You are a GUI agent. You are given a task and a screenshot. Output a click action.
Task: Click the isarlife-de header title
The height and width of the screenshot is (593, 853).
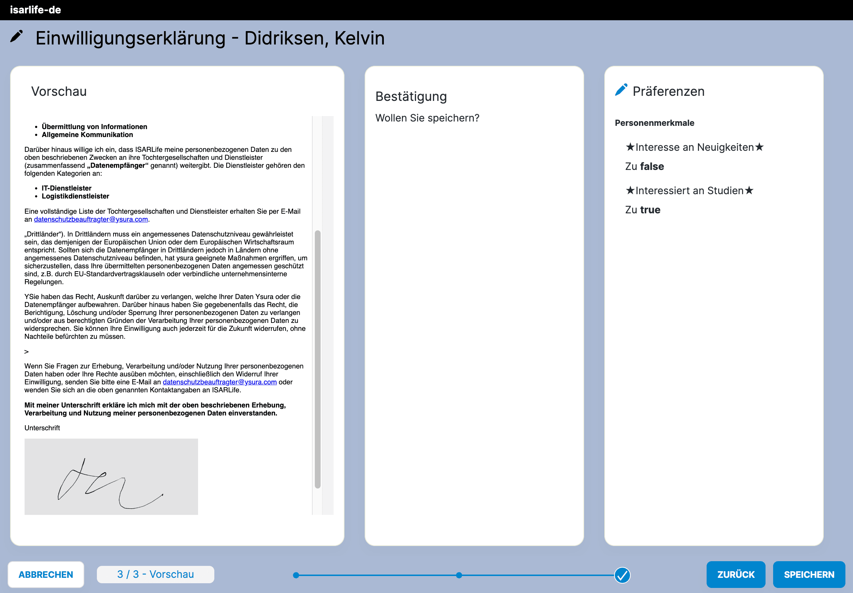[x=35, y=10]
